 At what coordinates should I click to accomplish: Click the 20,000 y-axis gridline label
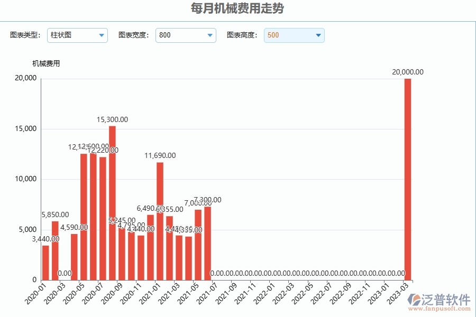point(27,77)
